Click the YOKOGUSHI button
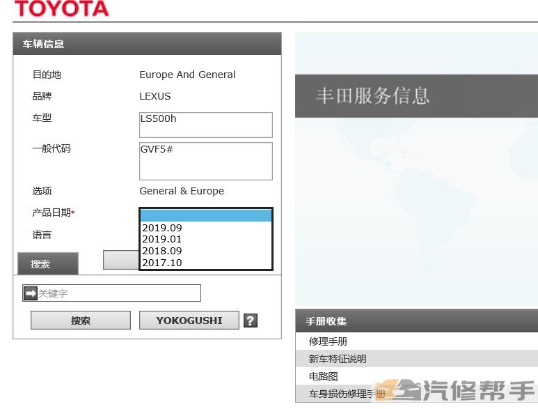The height and width of the screenshot is (409, 538). (x=189, y=321)
